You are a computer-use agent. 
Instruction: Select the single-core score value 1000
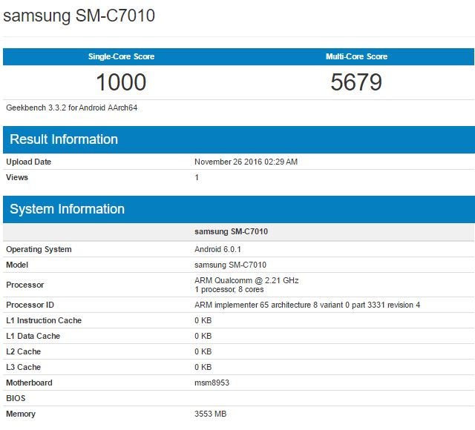[x=121, y=82]
